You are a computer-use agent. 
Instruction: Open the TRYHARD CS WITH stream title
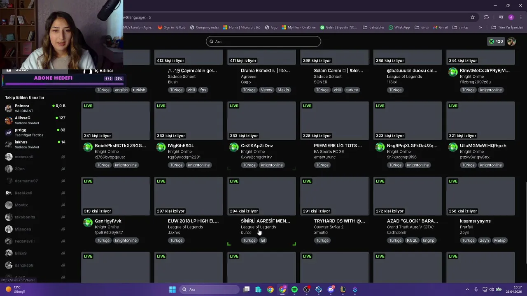click(x=339, y=221)
